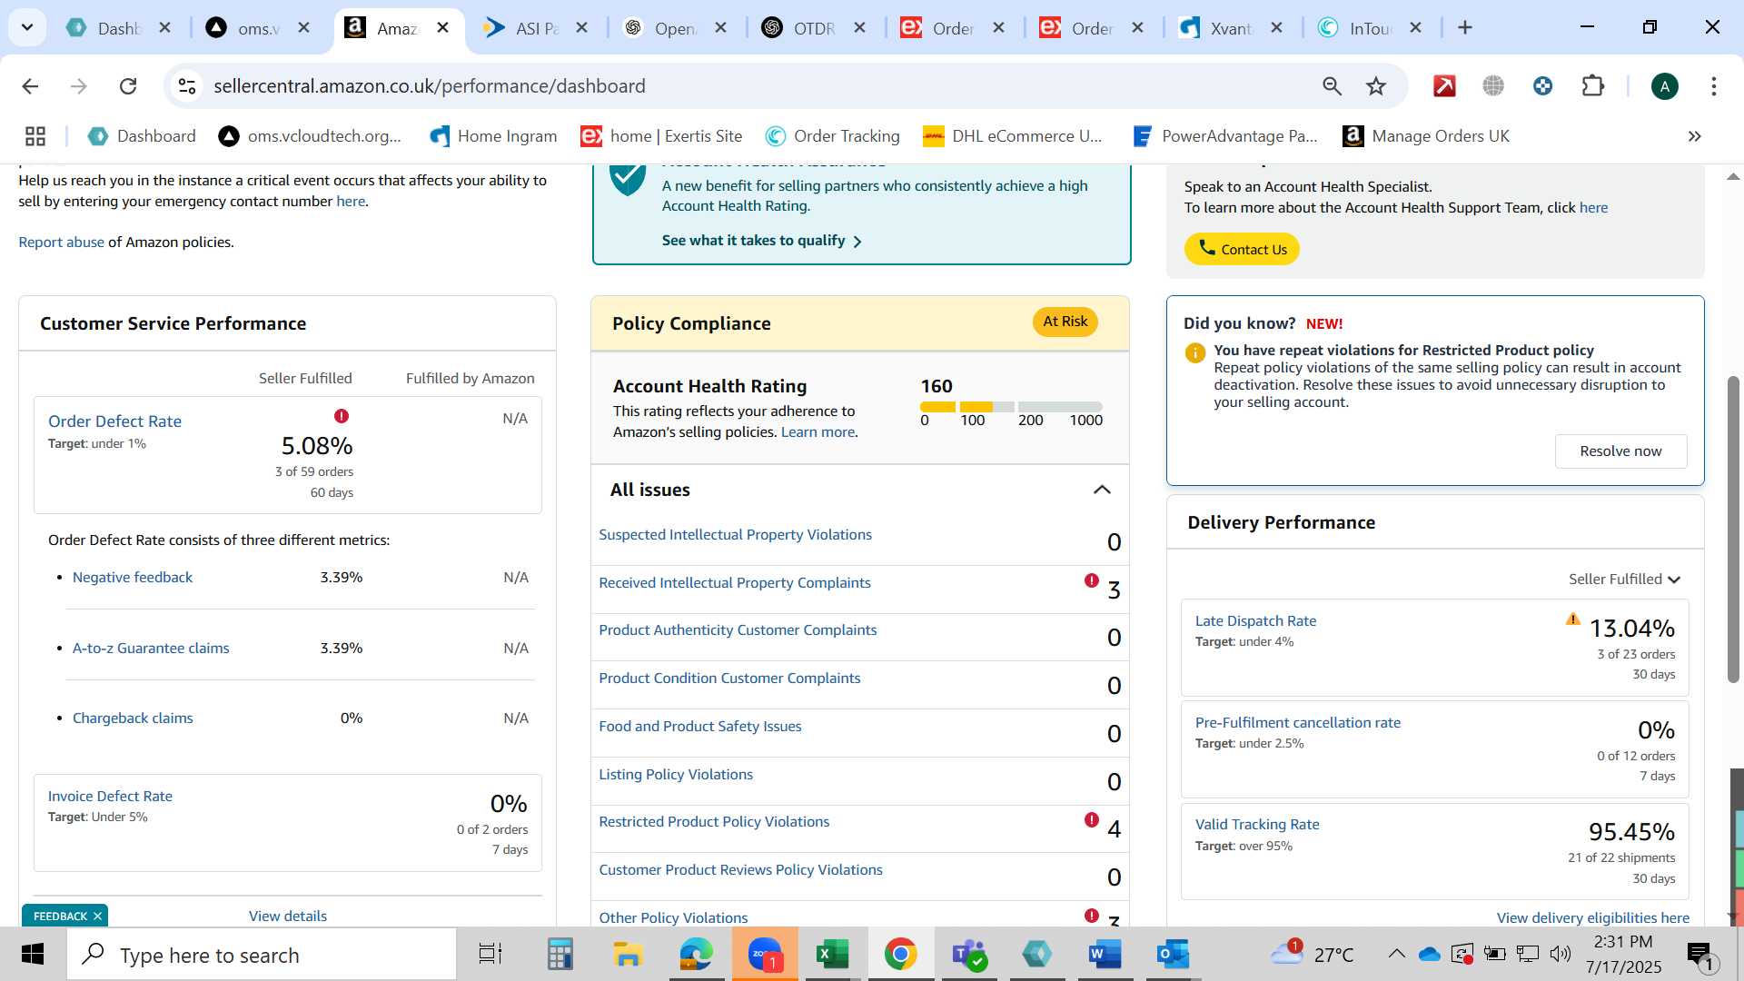Open the Late Dispatch Rate link
This screenshot has width=1744, height=981.
pos(1255,621)
